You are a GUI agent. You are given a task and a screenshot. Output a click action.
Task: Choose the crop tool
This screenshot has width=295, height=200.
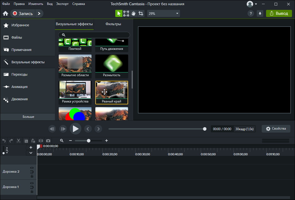click(x=141, y=13)
